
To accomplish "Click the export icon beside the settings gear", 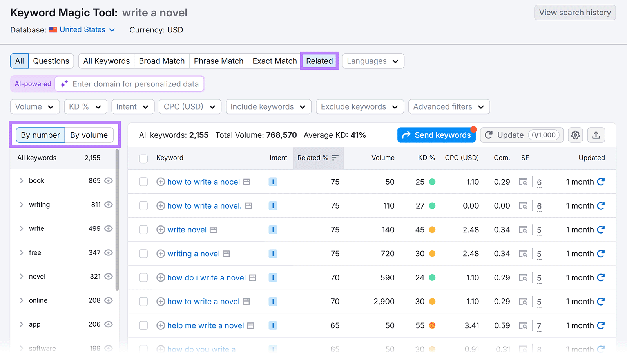I will [x=596, y=135].
